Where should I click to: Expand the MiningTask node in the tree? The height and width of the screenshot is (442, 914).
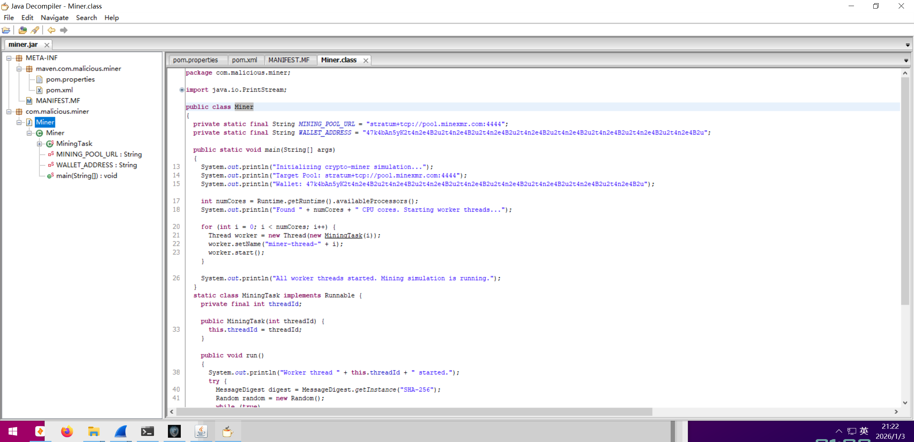coord(39,144)
